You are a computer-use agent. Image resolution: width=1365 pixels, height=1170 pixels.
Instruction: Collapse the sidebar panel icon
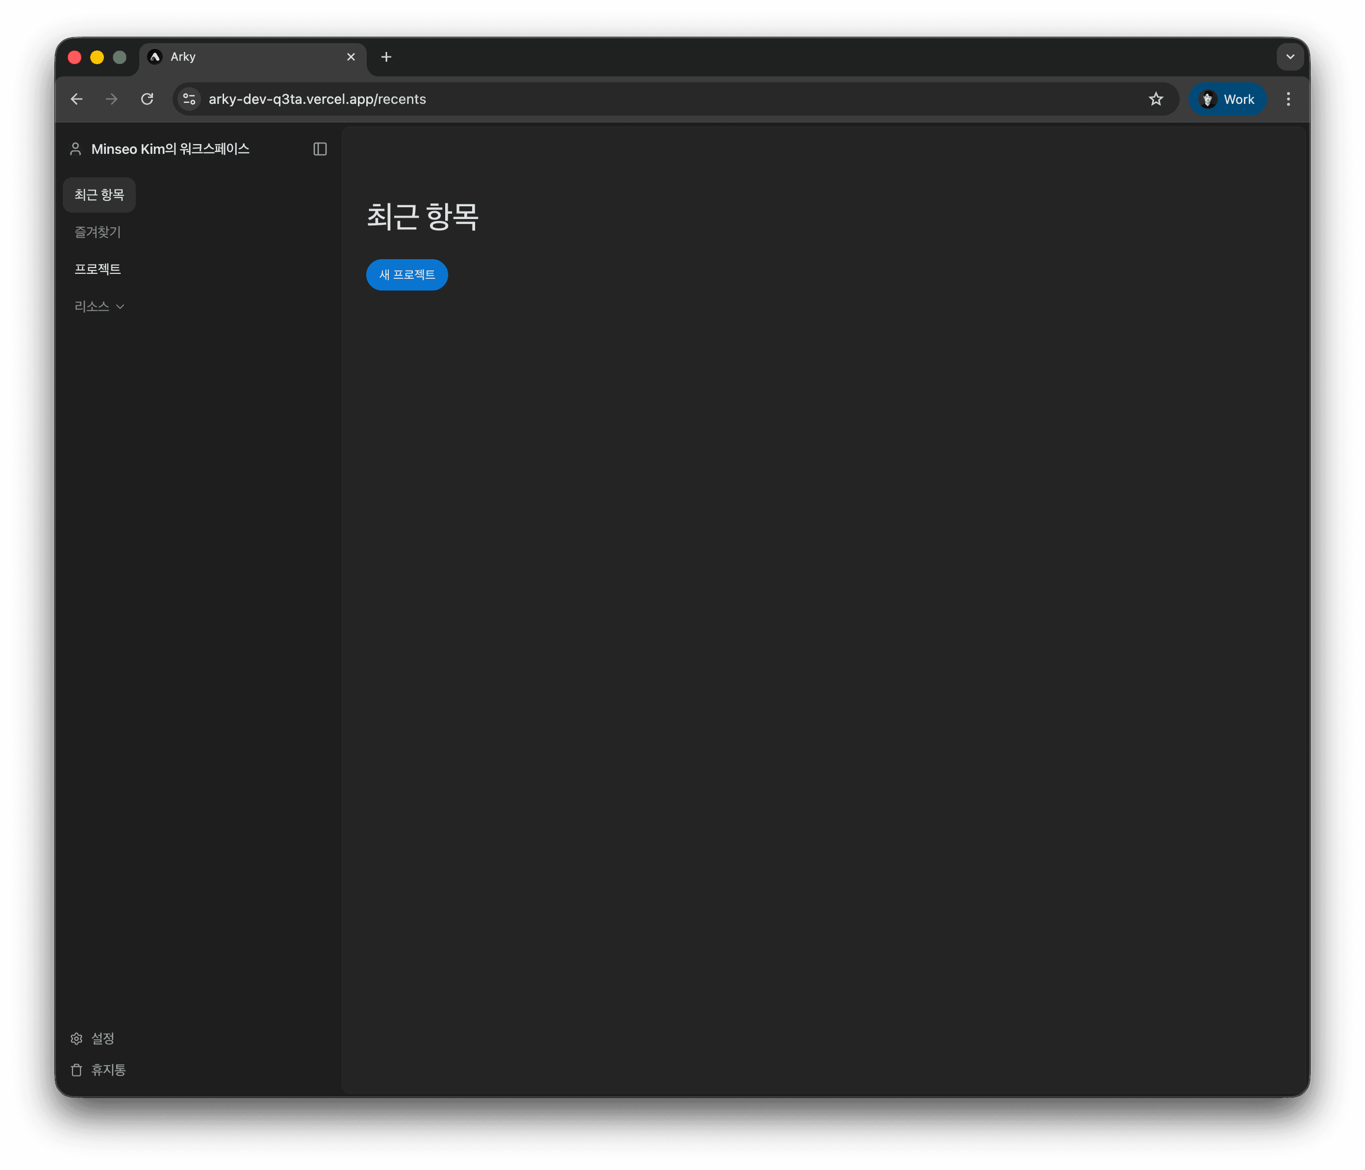pyautogui.click(x=320, y=149)
